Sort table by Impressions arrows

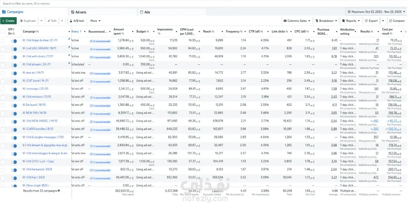pyautogui.click(x=159, y=34)
